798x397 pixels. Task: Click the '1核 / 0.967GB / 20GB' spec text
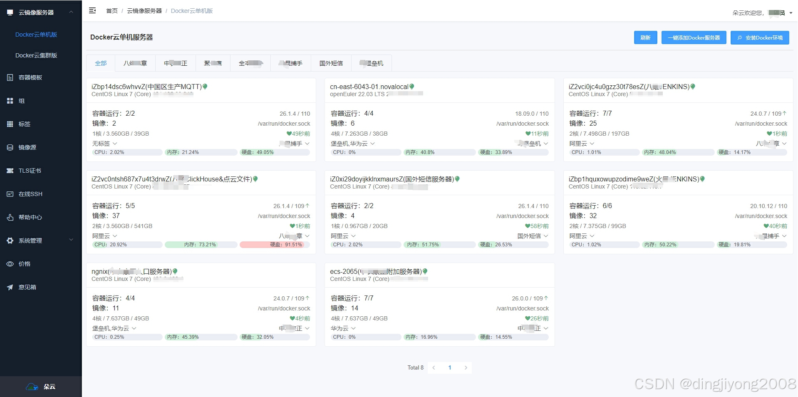pyautogui.click(x=359, y=226)
